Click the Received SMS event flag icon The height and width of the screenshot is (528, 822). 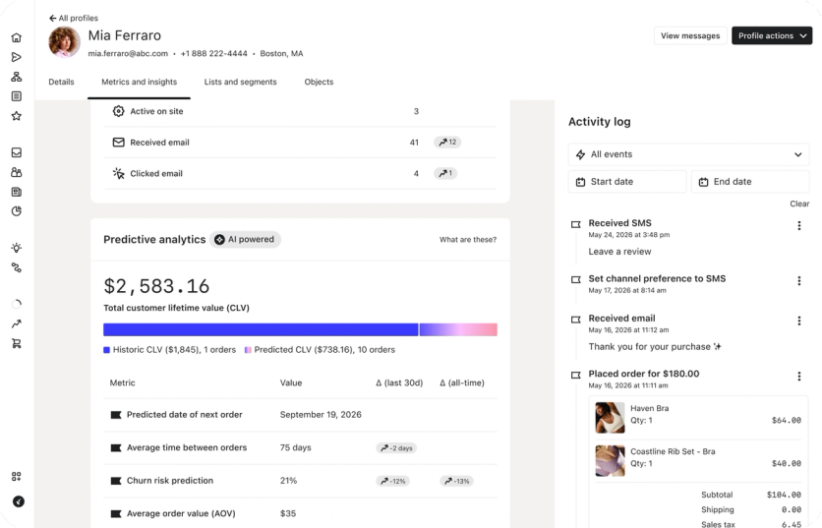coord(575,224)
